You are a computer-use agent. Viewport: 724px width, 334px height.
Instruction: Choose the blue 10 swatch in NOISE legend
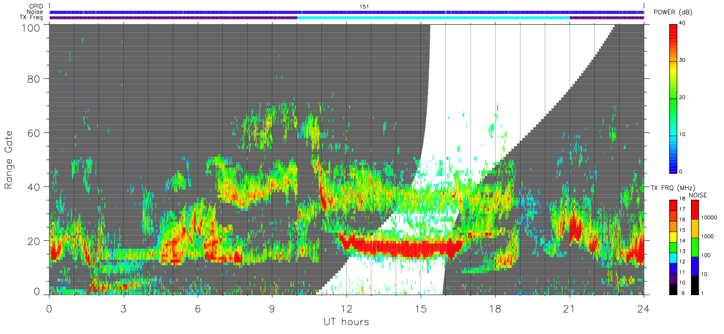(695, 266)
